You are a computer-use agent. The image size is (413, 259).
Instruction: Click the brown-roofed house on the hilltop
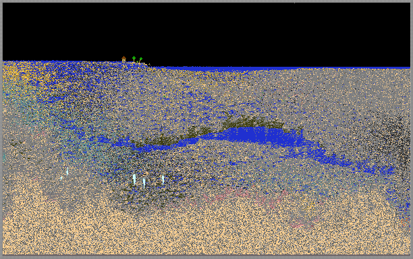coord(123,59)
